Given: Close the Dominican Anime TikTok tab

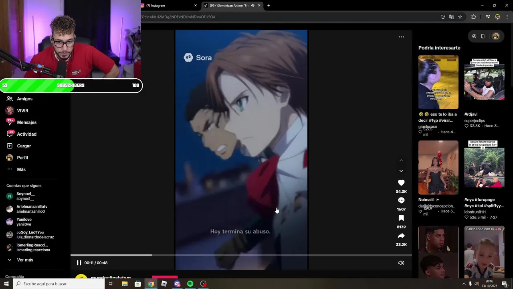Looking at the screenshot, I should pyautogui.click(x=259, y=6).
